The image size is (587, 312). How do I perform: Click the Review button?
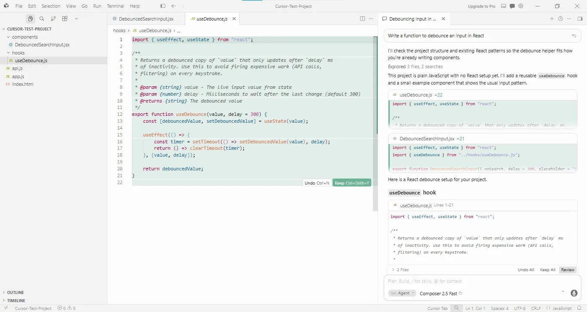568,270
